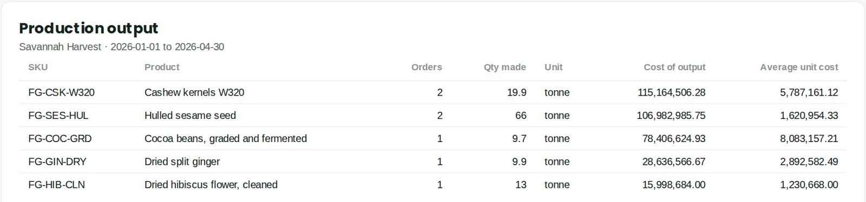Select the FG-HIB-CLN SKU cell

coord(56,185)
